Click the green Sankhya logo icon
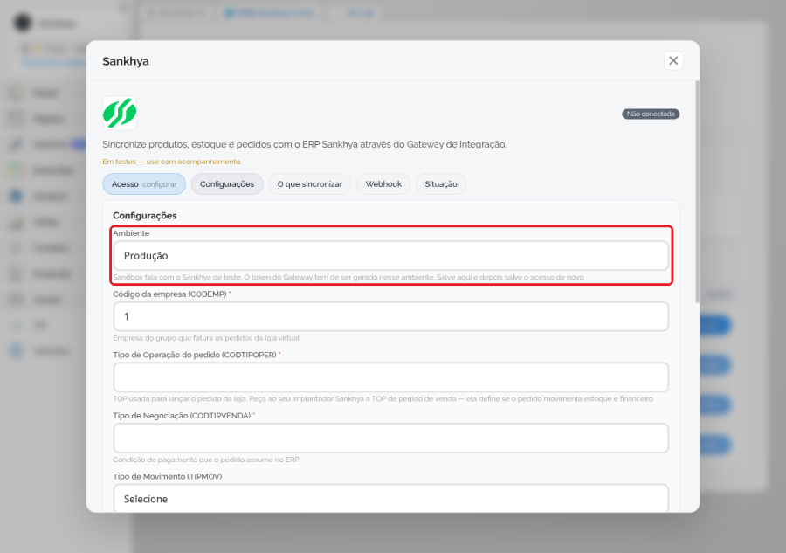Viewport: 786px width, 553px height. point(120,113)
